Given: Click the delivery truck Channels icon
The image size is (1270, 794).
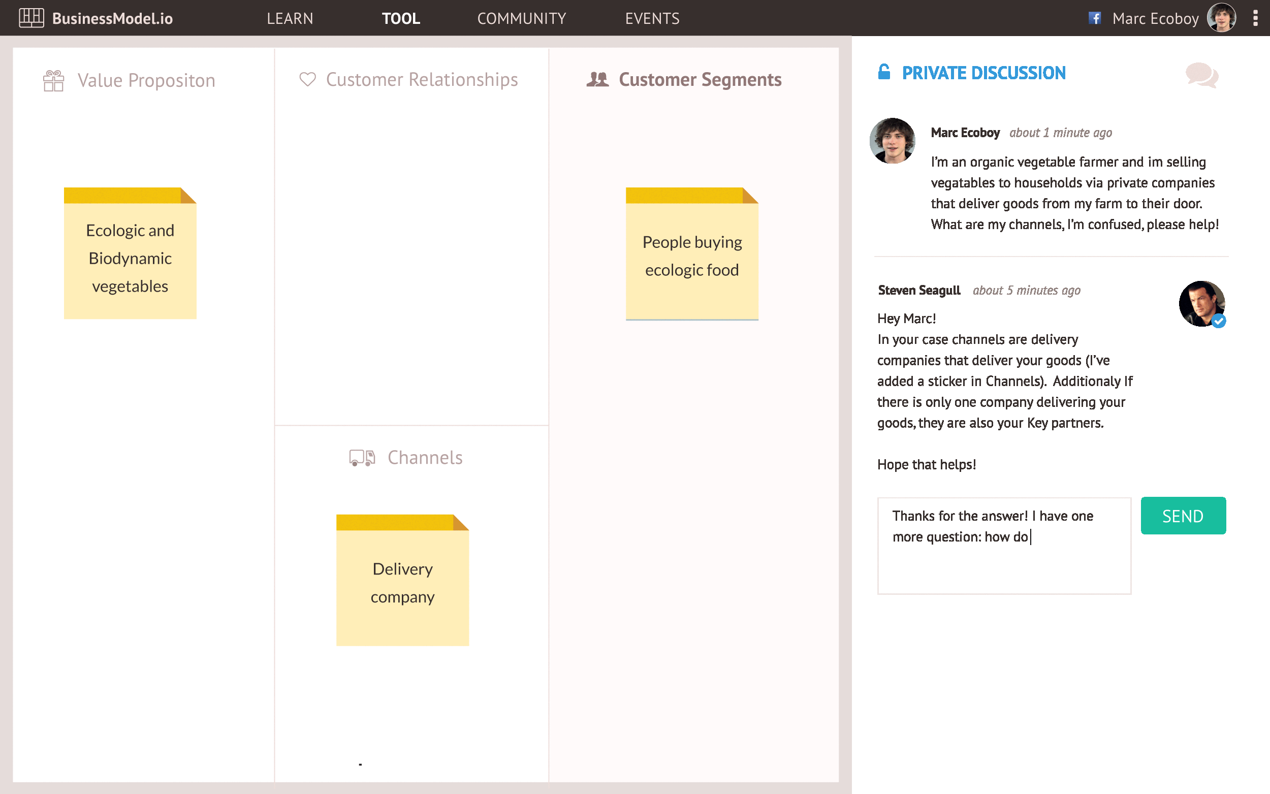Looking at the screenshot, I should 362,457.
